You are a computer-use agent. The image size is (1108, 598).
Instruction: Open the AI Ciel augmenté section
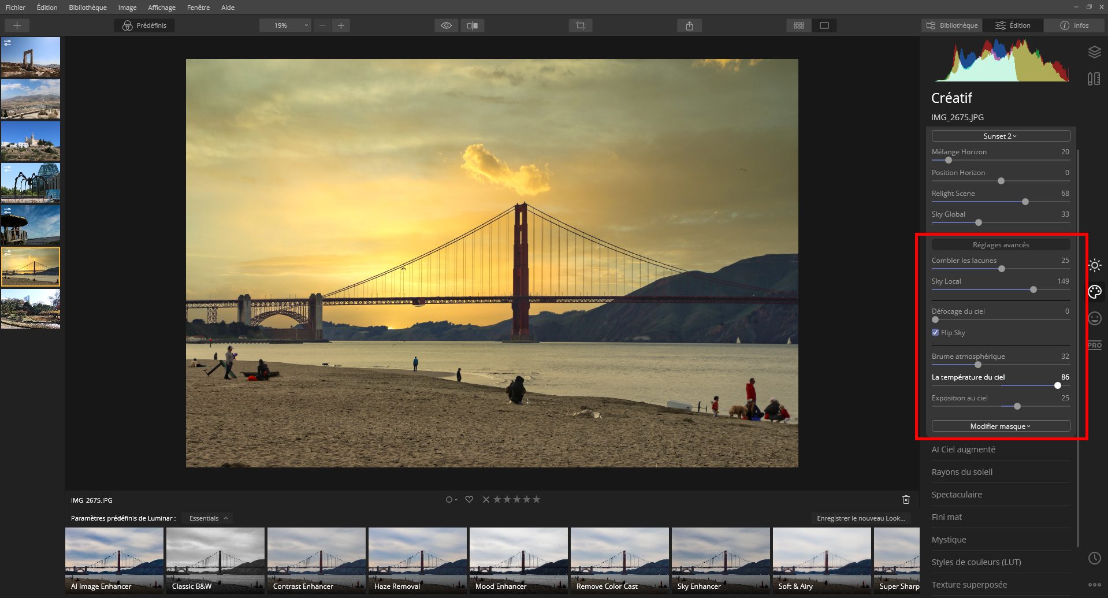[963, 449]
